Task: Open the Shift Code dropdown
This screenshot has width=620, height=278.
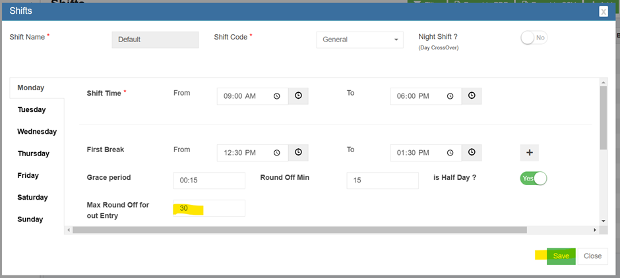Action: 359,40
